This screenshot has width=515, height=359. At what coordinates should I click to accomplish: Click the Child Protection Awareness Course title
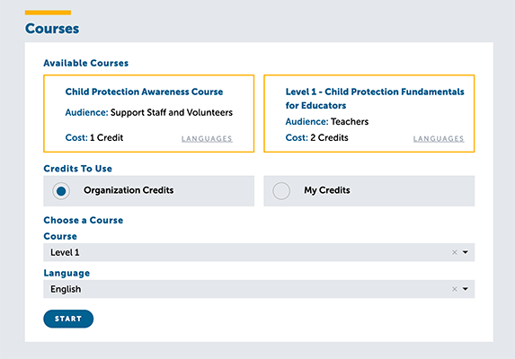point(144,92)
